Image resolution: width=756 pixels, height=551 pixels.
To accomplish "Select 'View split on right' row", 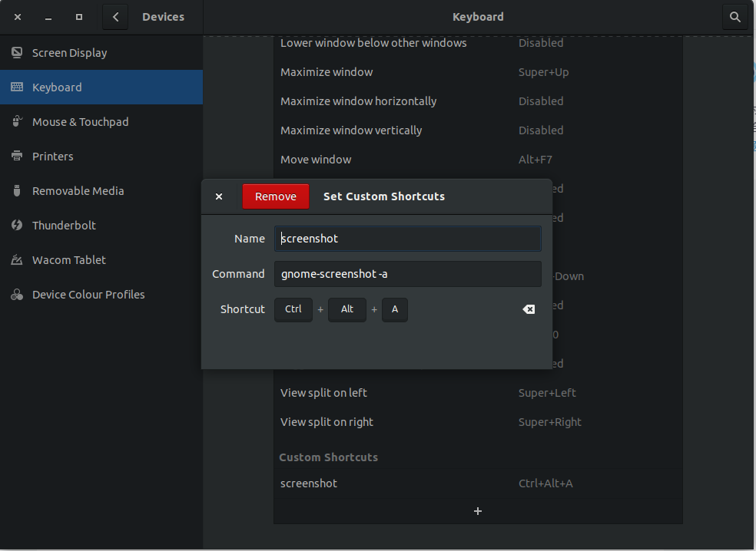I will (x=478, y=422).
